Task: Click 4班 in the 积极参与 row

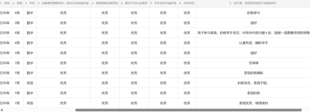Action: pos(17,13)
